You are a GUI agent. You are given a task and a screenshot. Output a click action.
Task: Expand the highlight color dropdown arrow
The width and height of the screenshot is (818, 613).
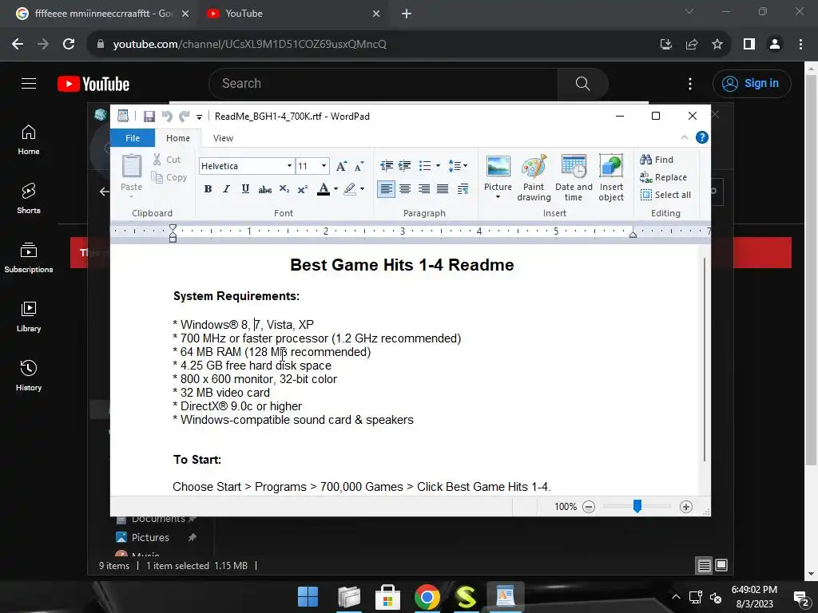362,188
